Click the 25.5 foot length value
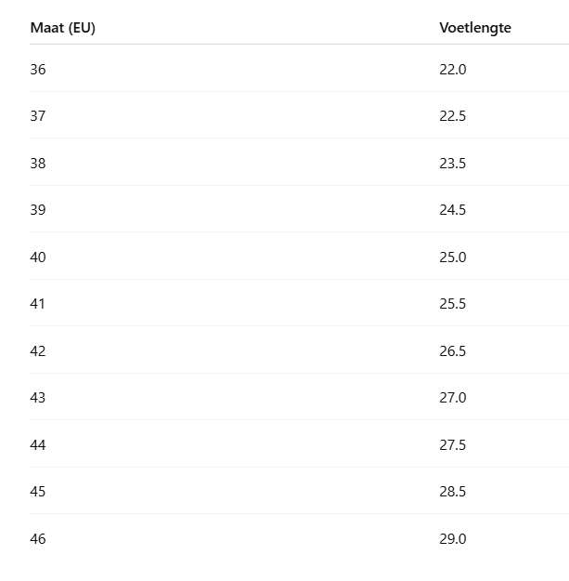This screenshot has width=569, height=581. click(x=453, y=304)
